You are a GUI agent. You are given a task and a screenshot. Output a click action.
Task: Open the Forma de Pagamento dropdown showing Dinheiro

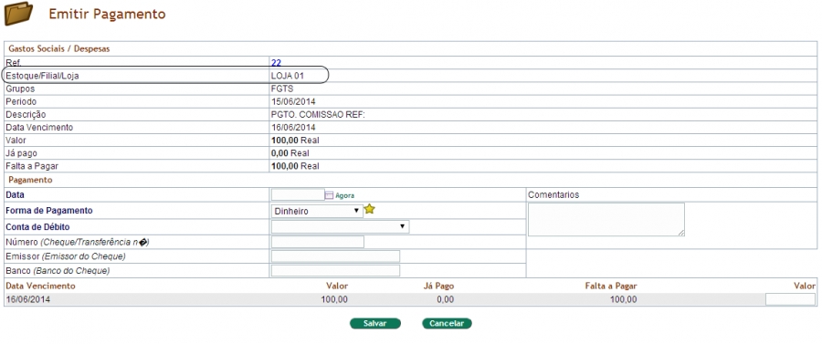click(317, 211)
